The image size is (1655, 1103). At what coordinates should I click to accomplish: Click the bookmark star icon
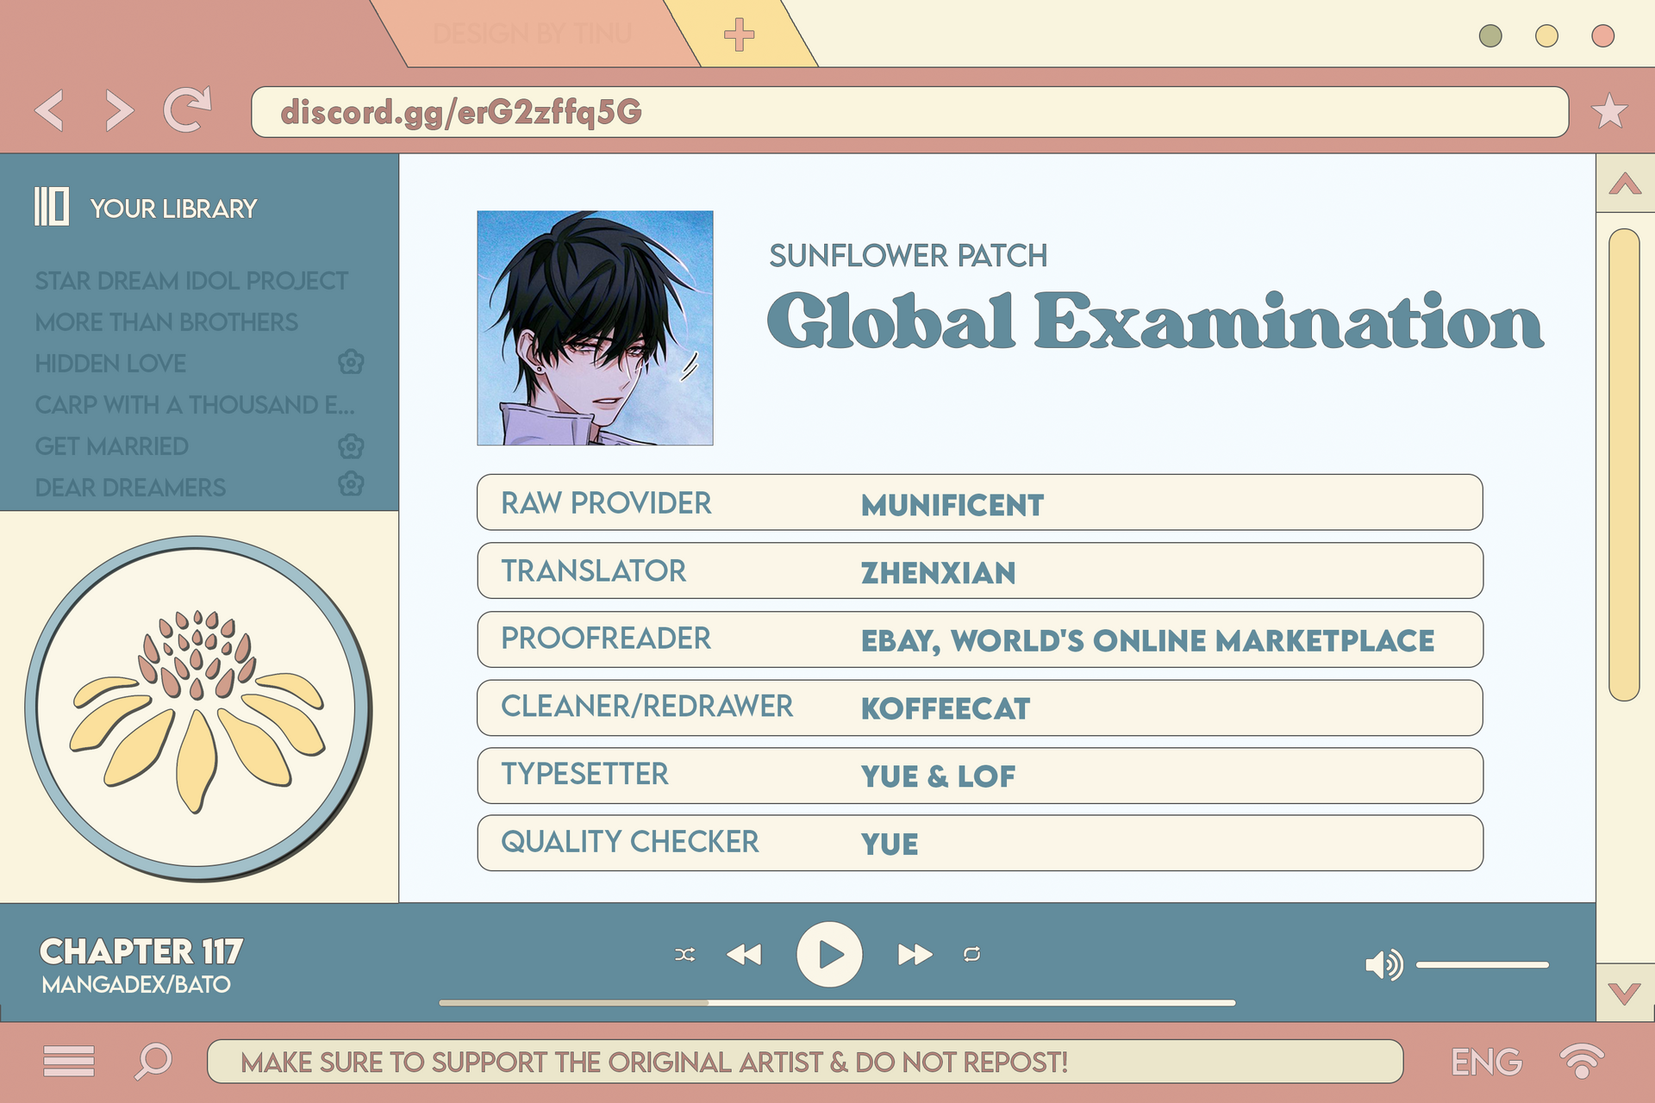pyautogui.click(x=1608, y=111)
